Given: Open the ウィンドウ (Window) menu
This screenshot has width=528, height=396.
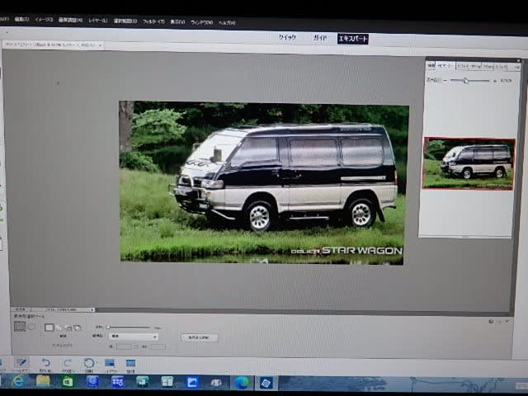Looking at the screenshot, I should tap(201, 22).
